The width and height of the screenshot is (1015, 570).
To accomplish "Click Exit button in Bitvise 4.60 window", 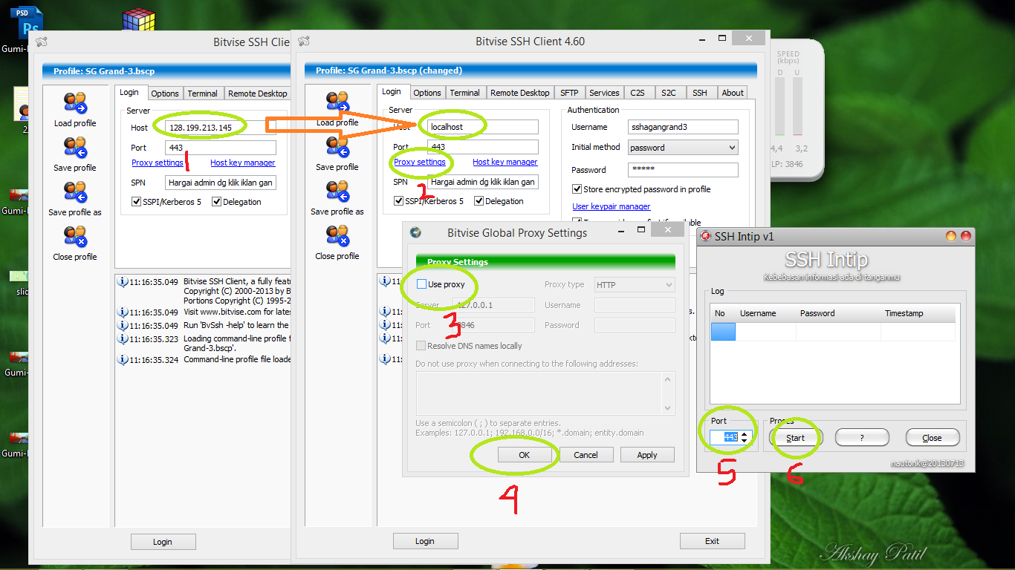I will 712,541.
